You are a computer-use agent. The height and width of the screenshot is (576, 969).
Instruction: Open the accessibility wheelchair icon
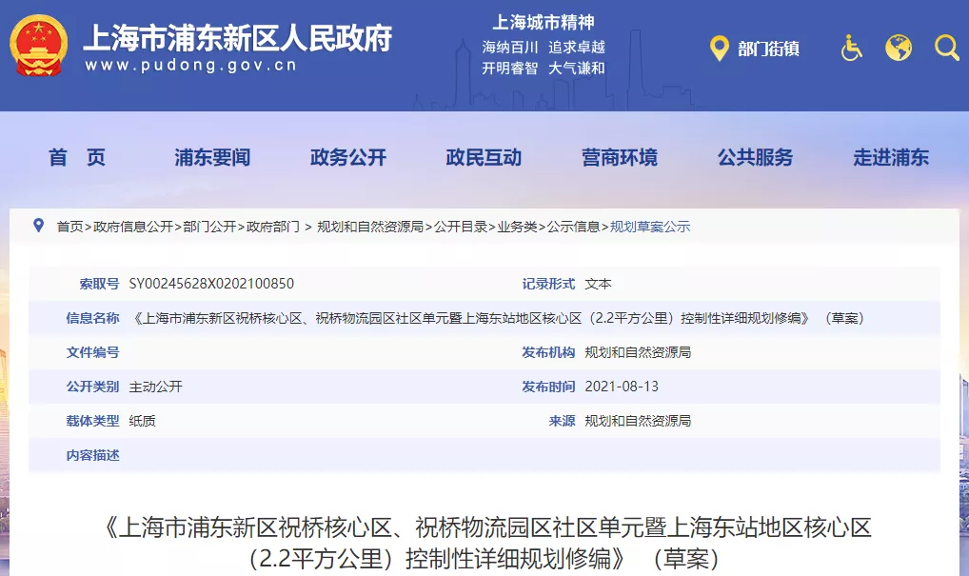click(x=851, y=48)
